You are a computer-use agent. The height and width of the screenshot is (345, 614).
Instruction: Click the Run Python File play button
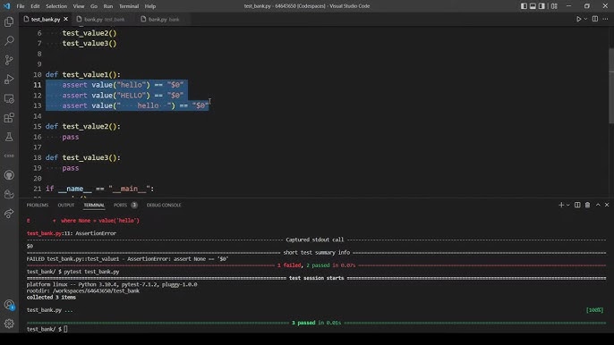[578, 19]
